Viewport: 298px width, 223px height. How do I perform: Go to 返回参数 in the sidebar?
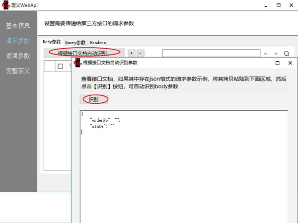click(18, 56)
